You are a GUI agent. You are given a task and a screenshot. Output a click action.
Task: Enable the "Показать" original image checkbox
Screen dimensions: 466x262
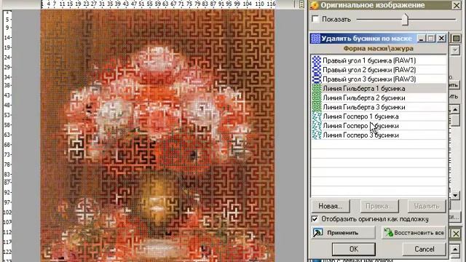tap(315, 20)
